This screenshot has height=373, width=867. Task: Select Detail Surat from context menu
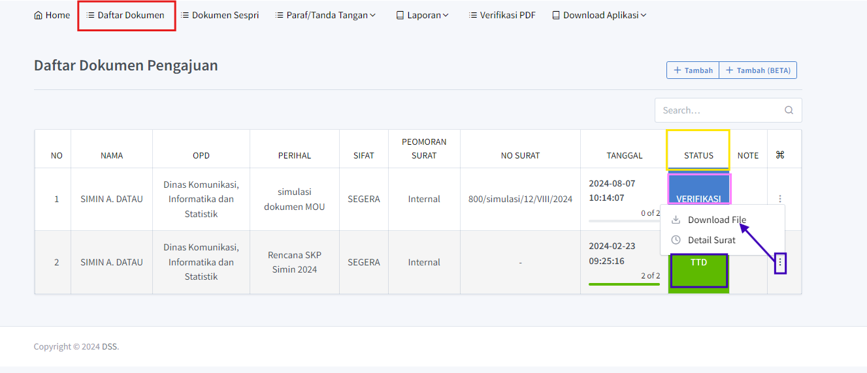click(712, 240)
